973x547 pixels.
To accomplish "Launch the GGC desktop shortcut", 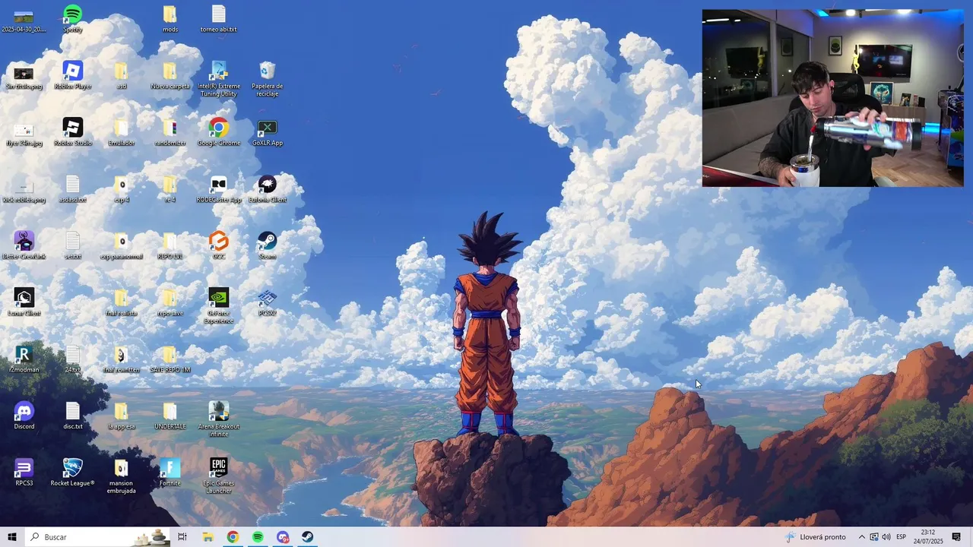I will pos(219,245).
